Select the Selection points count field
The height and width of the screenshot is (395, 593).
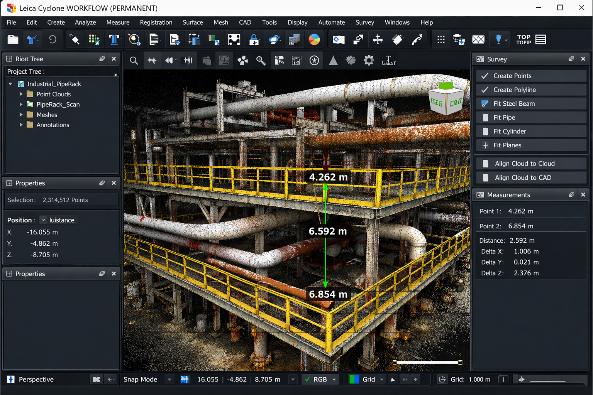61,200
